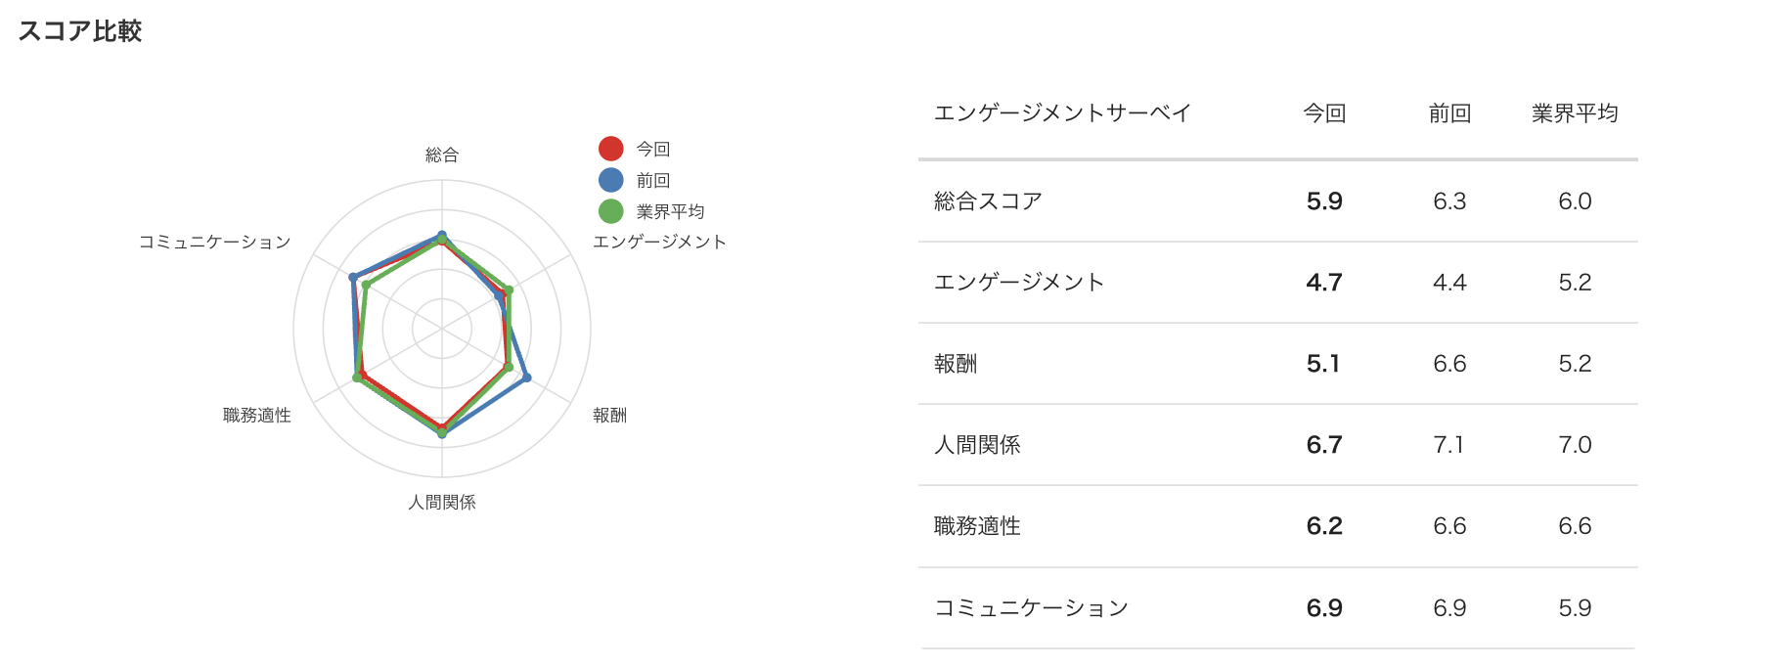Select the 総合スコア table row label
The height and width of the screenshot is (667, 1782).
[988, 201]
